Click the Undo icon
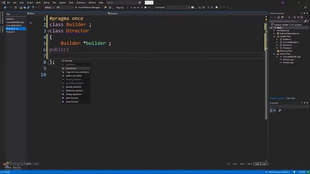The height and width of the screenshot is (174, 310). tap(33, 8)
